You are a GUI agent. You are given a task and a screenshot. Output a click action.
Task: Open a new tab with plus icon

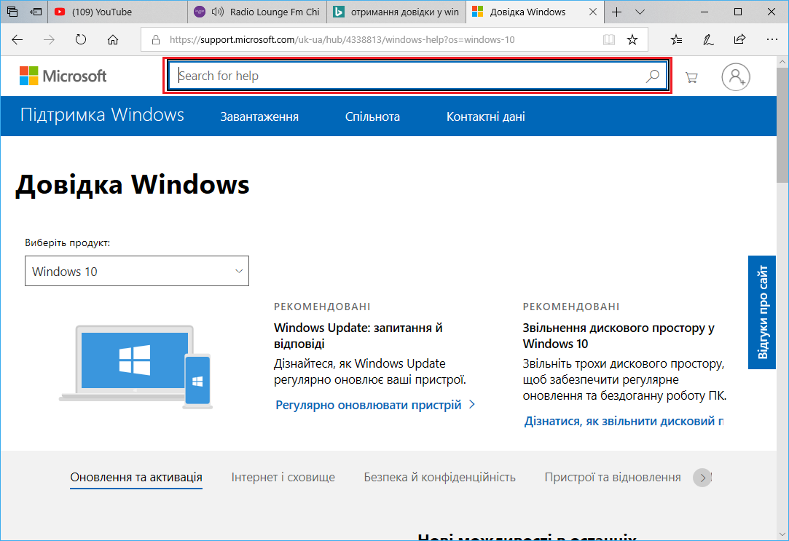[617, 12]
